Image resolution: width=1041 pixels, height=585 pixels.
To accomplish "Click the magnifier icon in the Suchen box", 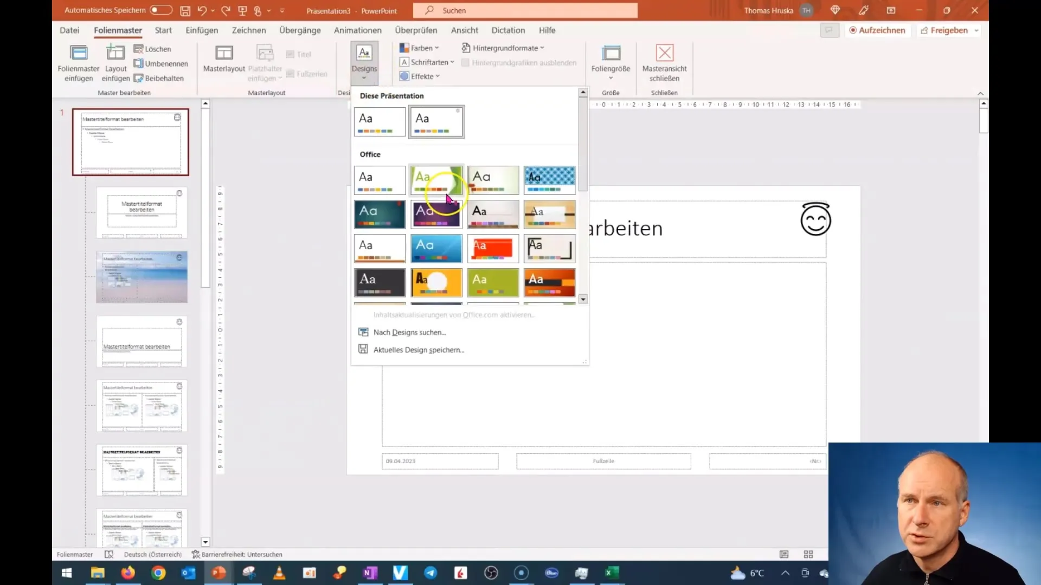I will pyautogui.click(x=429, y=10).
